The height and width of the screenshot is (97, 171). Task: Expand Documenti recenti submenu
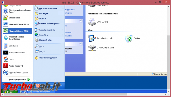tap(63, 8)
